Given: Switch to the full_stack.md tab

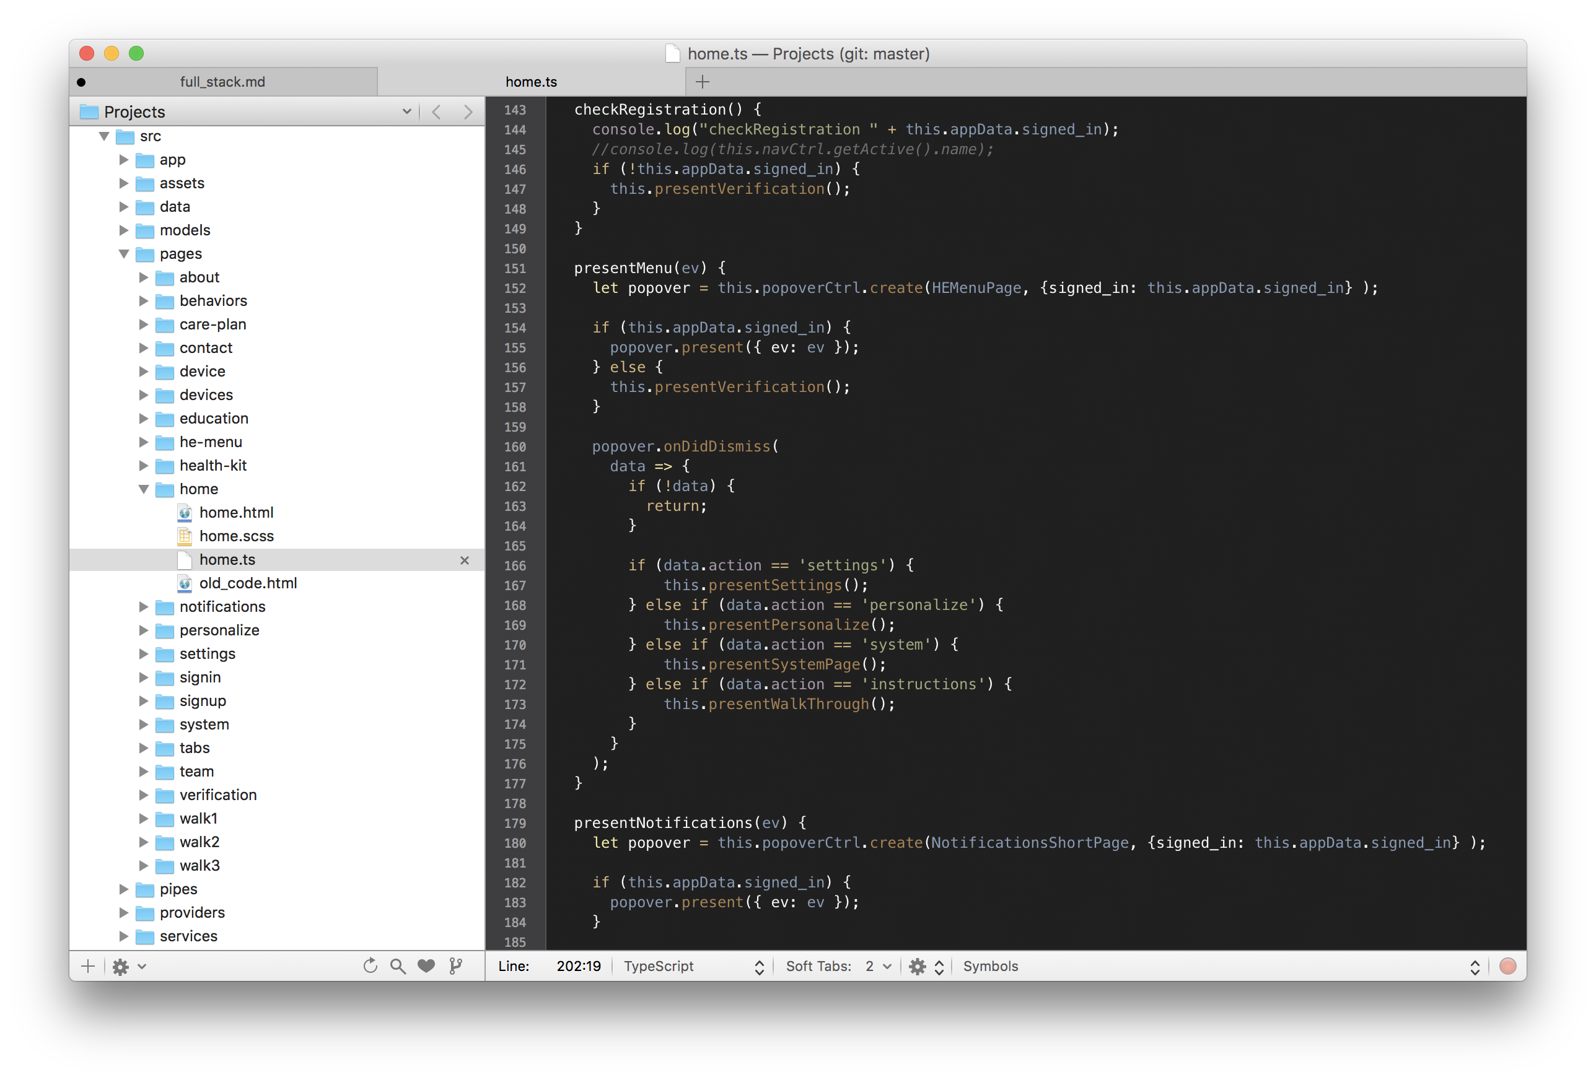Looking at the screenshot, I should [x=222, y=81].
